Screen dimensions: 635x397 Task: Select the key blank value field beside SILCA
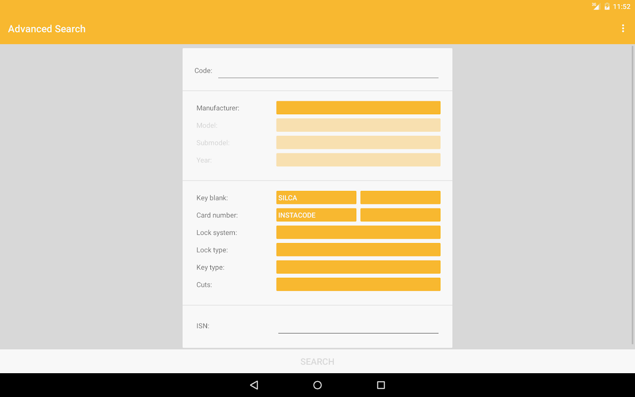(400, 197)
